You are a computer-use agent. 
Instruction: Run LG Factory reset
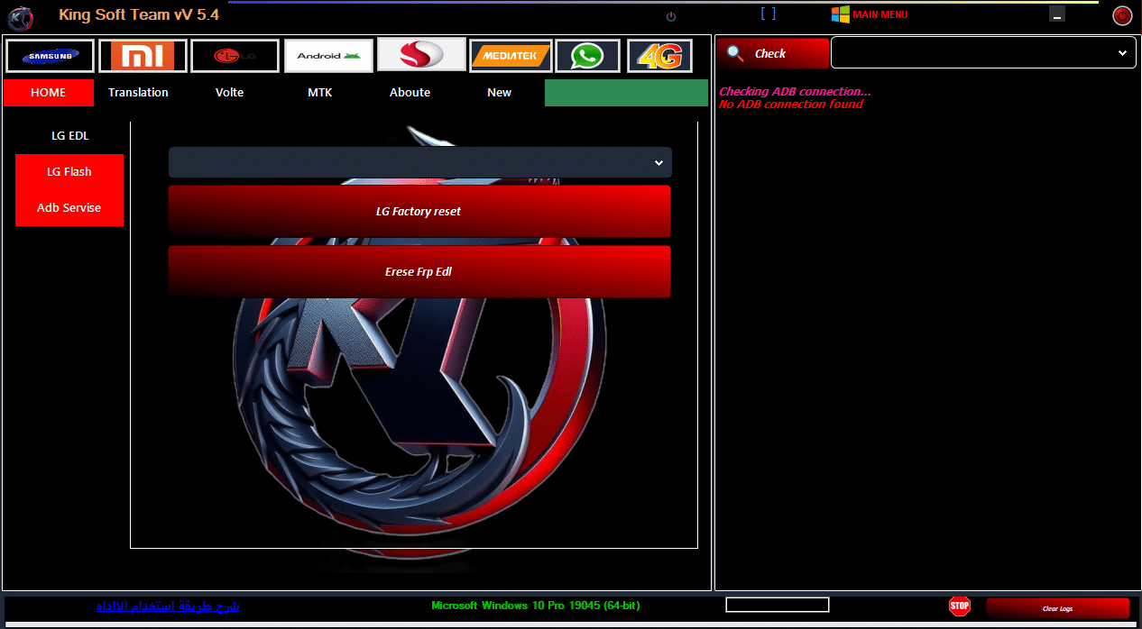coord(419,211)
